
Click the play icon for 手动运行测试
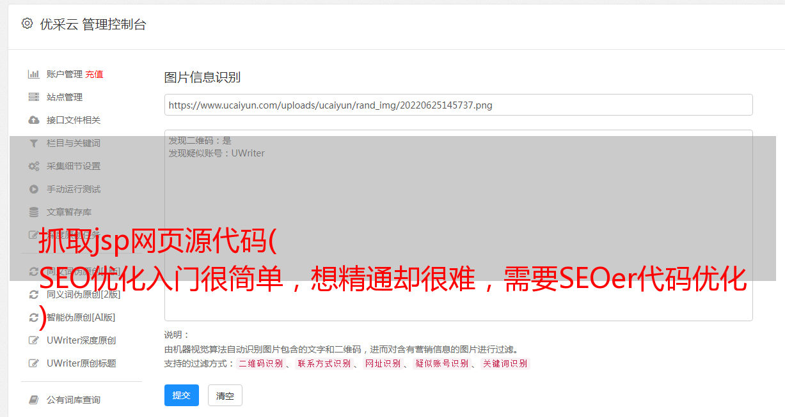point(34,189)
